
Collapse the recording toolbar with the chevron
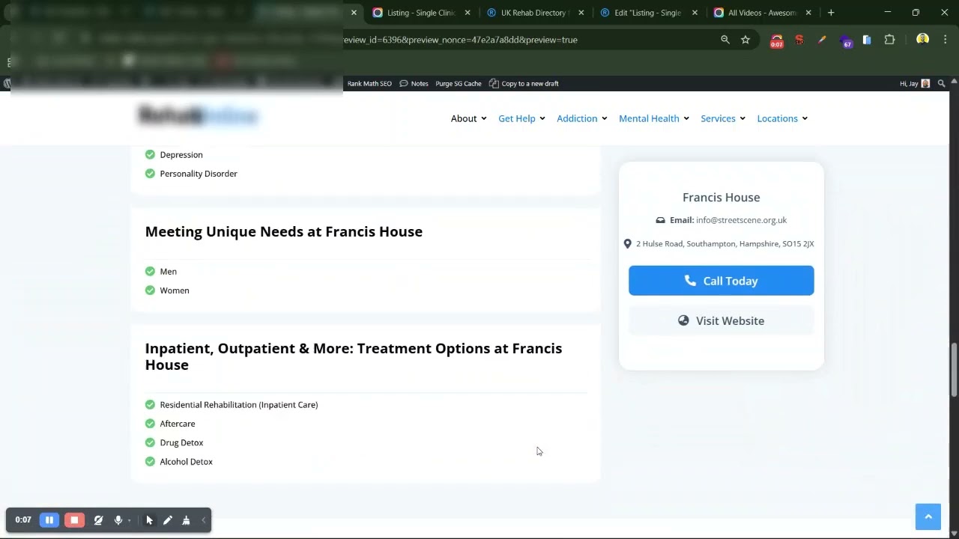tap(203, 520)
